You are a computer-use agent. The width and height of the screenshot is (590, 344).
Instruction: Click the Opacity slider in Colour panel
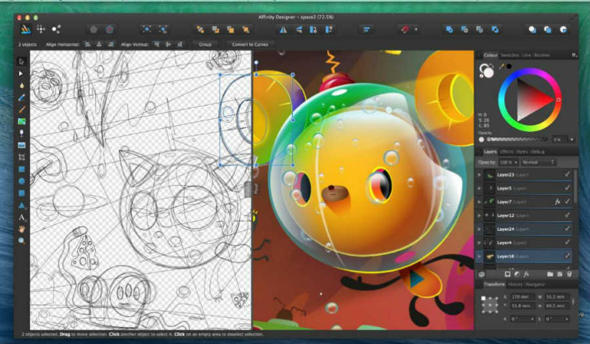517,140
